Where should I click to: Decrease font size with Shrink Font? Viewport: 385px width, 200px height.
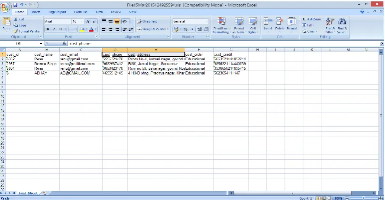pos(94,22)
